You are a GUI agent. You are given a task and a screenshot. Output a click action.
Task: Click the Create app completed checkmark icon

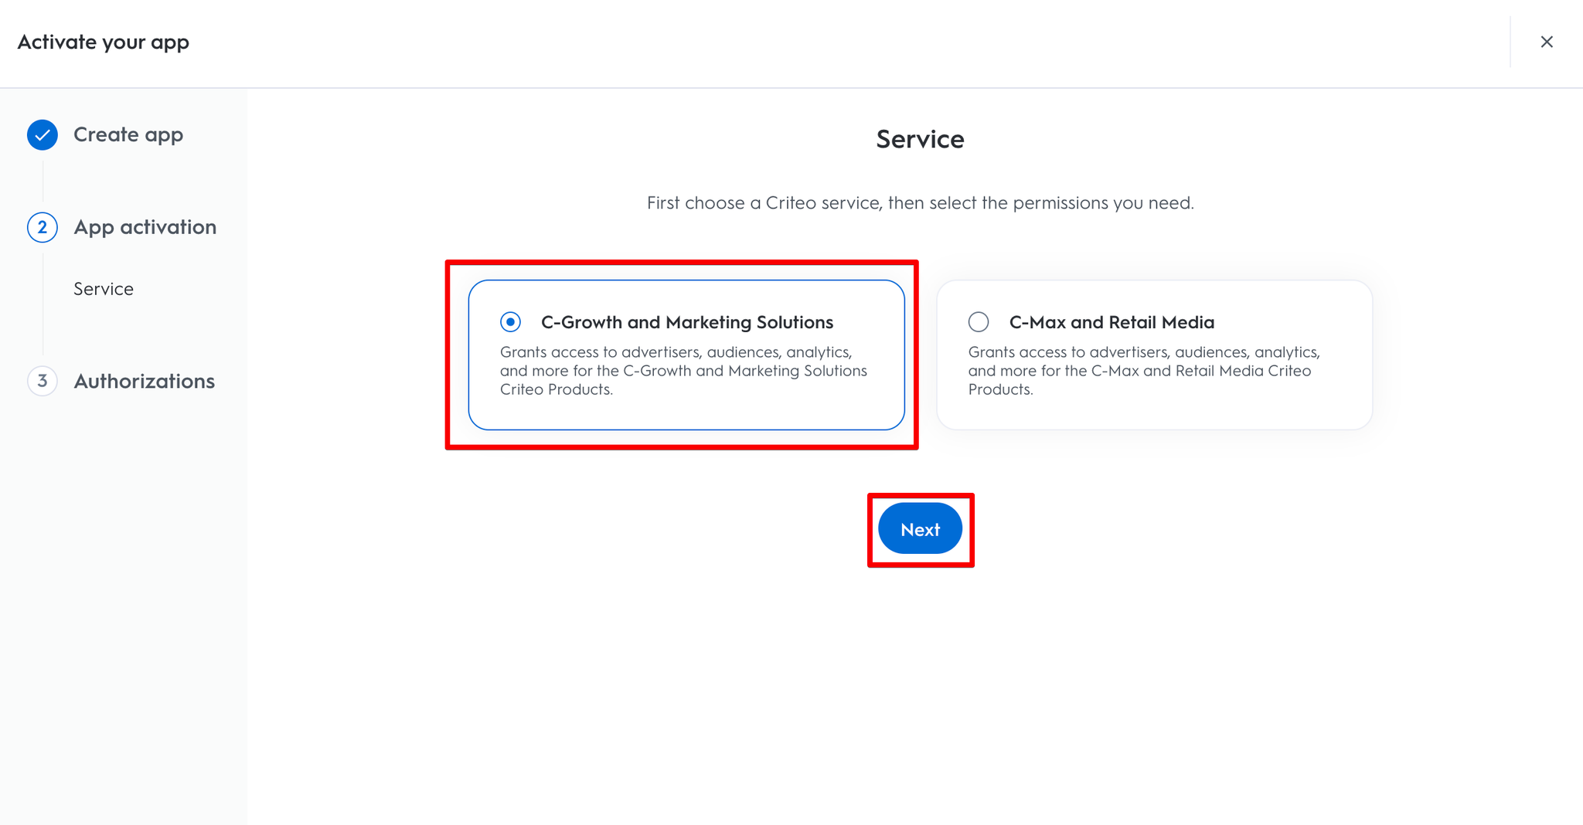pyautogui.click(x=43, y=134)
